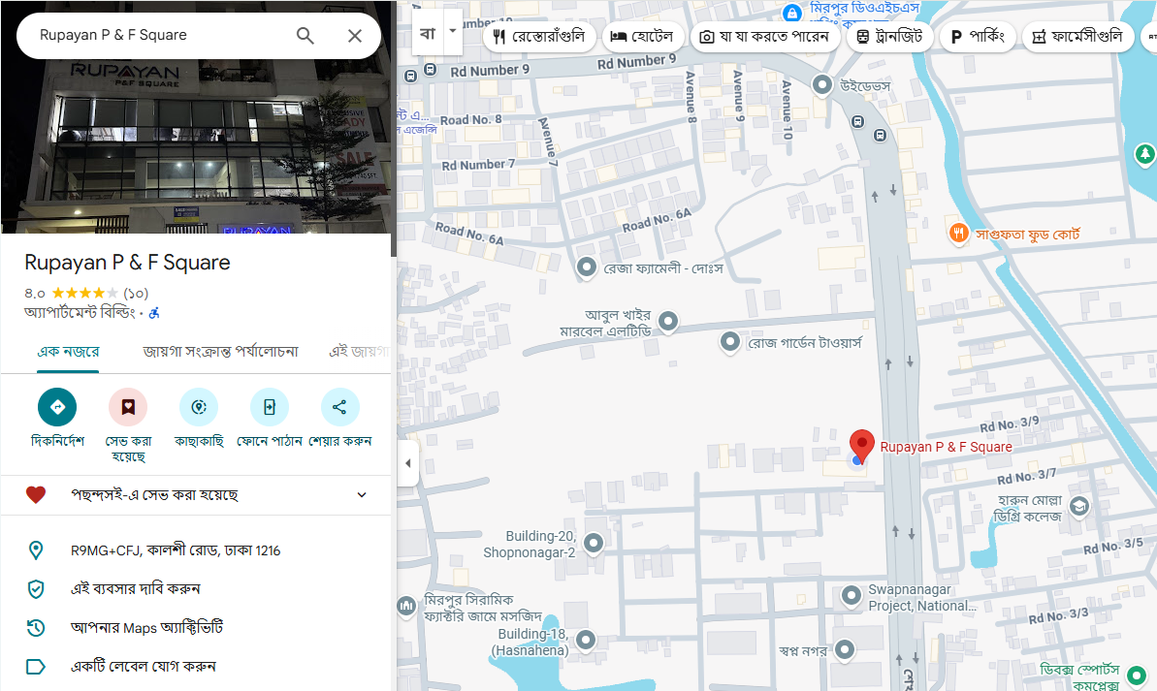
Task: Click the Send to phone icon
Action: pos(270,407)
